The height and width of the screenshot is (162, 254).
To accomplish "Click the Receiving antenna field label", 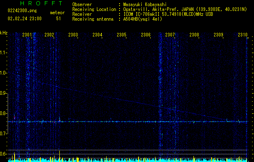I will [93, 19].
